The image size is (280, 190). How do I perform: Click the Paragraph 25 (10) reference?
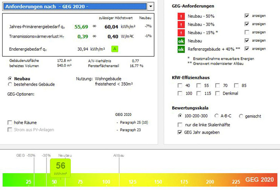[132, 123]
